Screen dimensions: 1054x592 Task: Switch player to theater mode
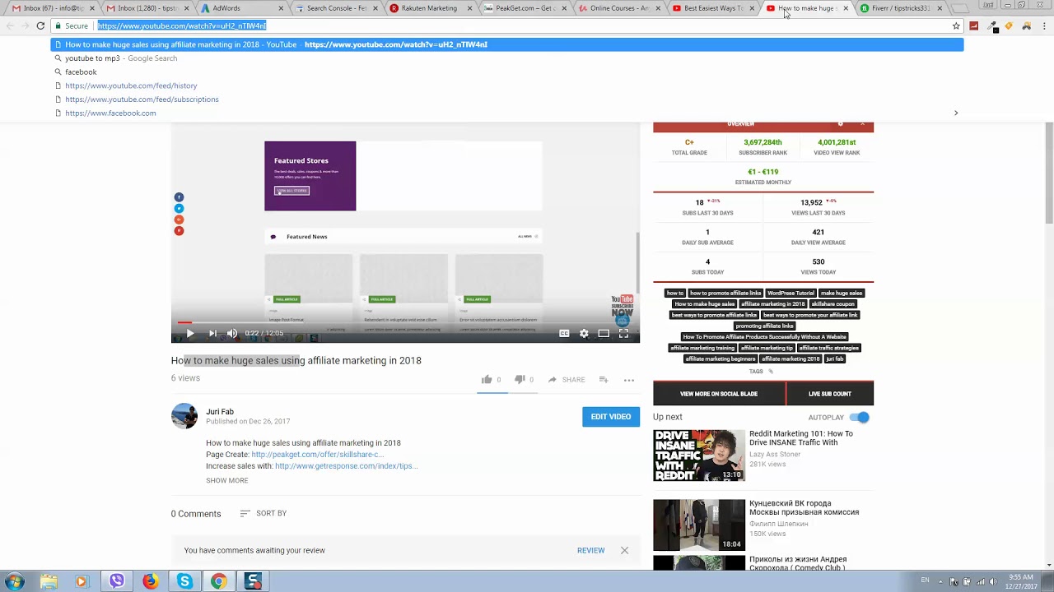[604, 333]
